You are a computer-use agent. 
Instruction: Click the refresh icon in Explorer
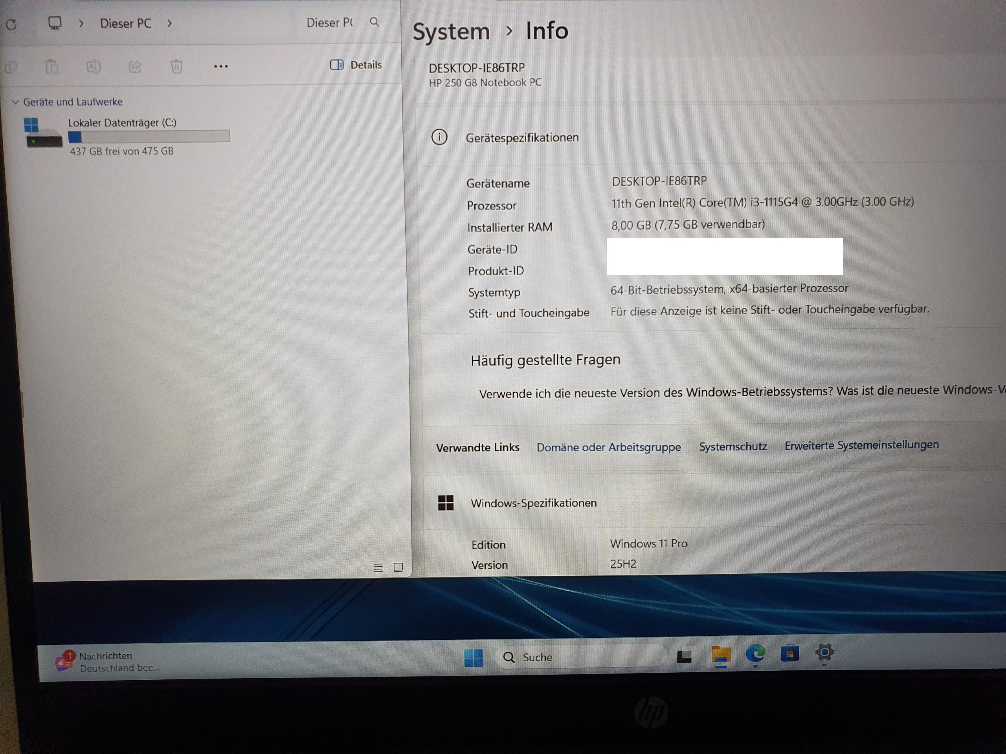tap(11, 24)
